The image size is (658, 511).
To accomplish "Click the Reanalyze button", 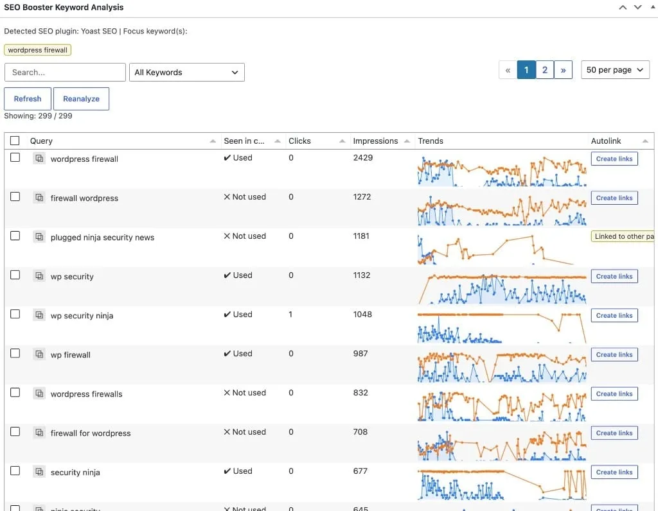I will pos(82,99).
